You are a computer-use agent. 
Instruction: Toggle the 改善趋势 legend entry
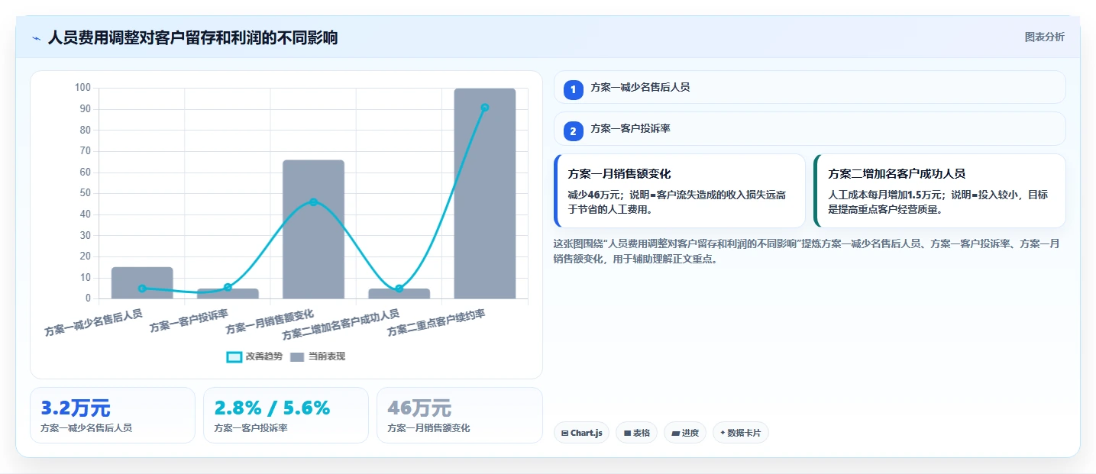tap(255, 356)
